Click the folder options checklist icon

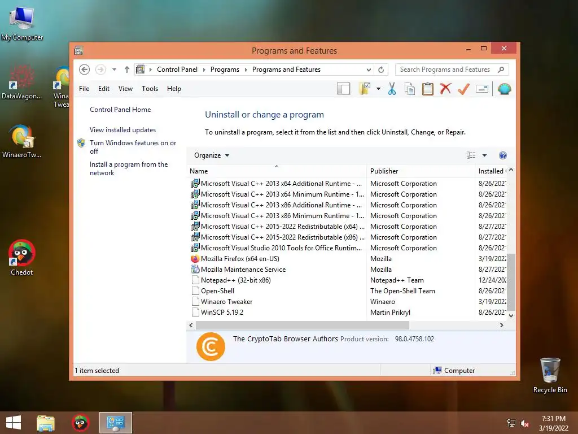pos(365,89)
